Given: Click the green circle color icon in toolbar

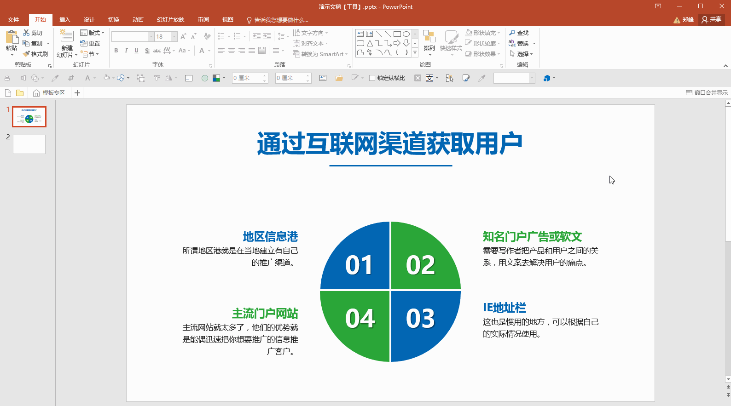Looking at the screenshot, I should (x=205, y=78).
